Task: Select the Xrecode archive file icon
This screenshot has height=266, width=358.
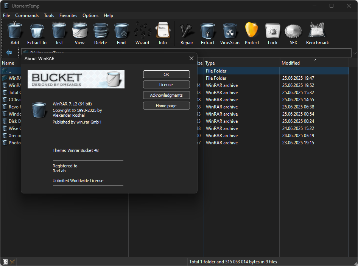Action: [x=5, y=136]
